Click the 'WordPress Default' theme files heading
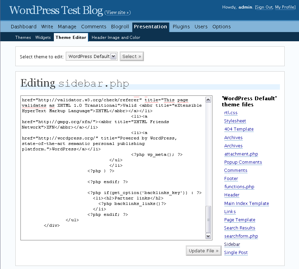The height and width of the screenshot is (269, 299). coord(250,101)
